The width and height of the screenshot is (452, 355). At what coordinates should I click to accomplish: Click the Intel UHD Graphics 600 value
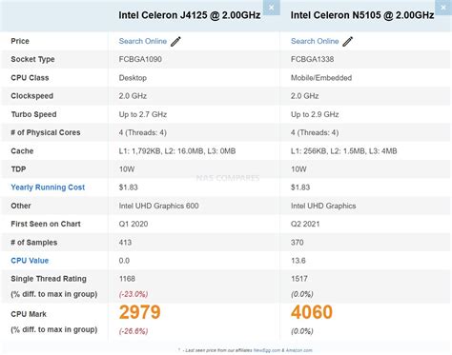(x=158, y=206)
